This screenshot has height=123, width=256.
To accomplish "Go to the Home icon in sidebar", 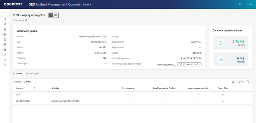I will (x=5, y=19).
